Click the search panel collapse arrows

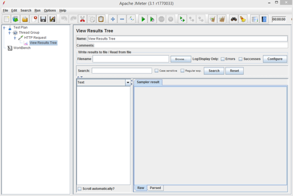[80, 77]
